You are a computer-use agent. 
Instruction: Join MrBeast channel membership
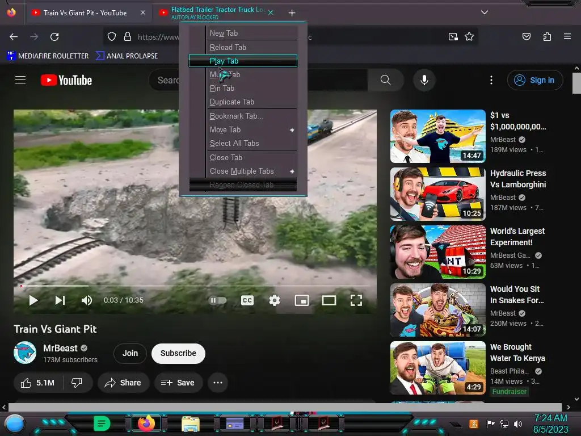(x=130, y=353)
